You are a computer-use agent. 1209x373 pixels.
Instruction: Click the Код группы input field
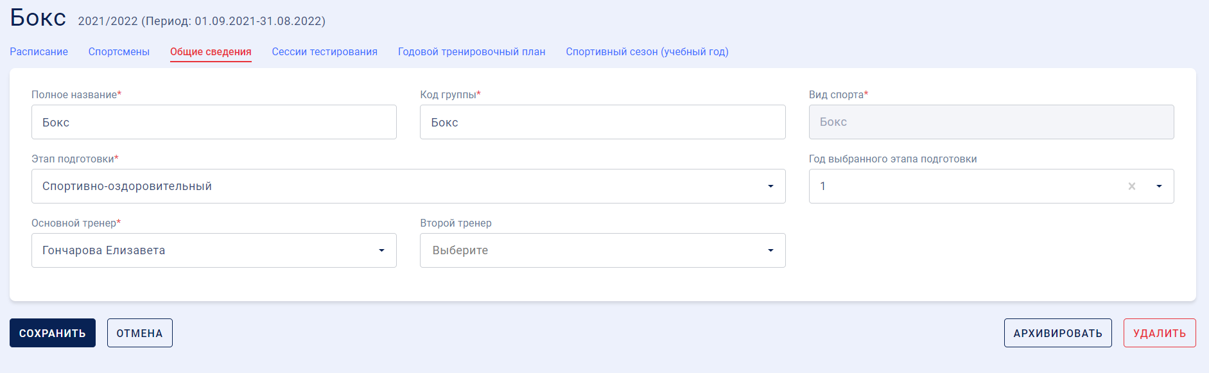pyautogui.click(x=602, y=122)
